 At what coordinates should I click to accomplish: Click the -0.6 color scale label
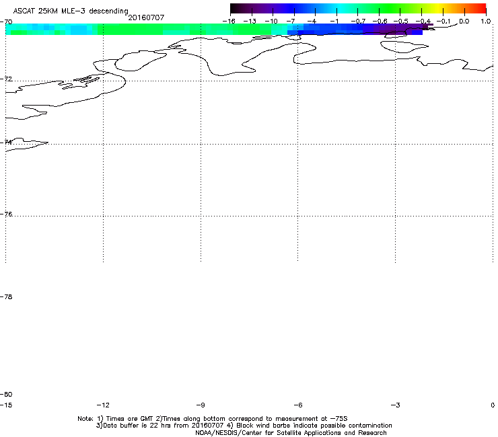[x=380, y=22]
